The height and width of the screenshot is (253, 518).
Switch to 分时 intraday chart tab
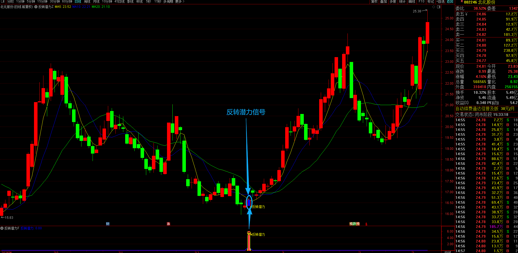coord(10,1)
